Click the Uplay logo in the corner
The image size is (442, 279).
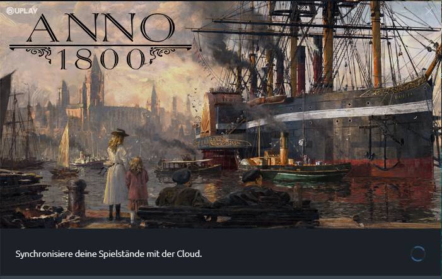pyautogui.click(x=21, y=11)
